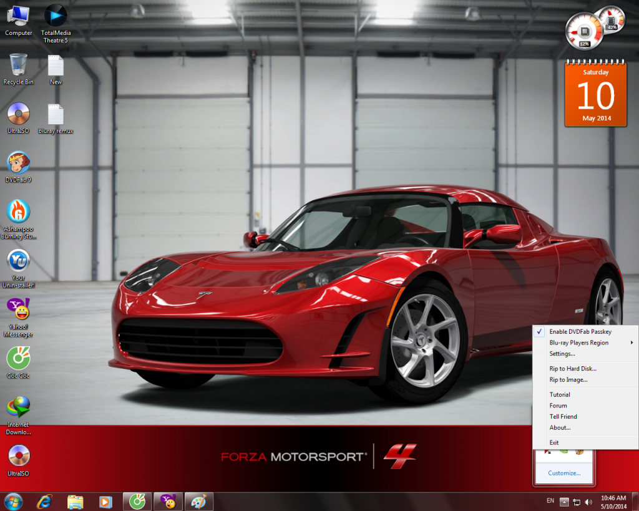Expand Blu-ray Players Region submenu
Image resolution: width=639 pixels, height=511 pixels.
[585, 343]
